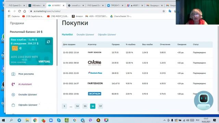The image size is (219, 123).
Task: Open the taskbar search magnifier
Action: click(x=11, y=120)
